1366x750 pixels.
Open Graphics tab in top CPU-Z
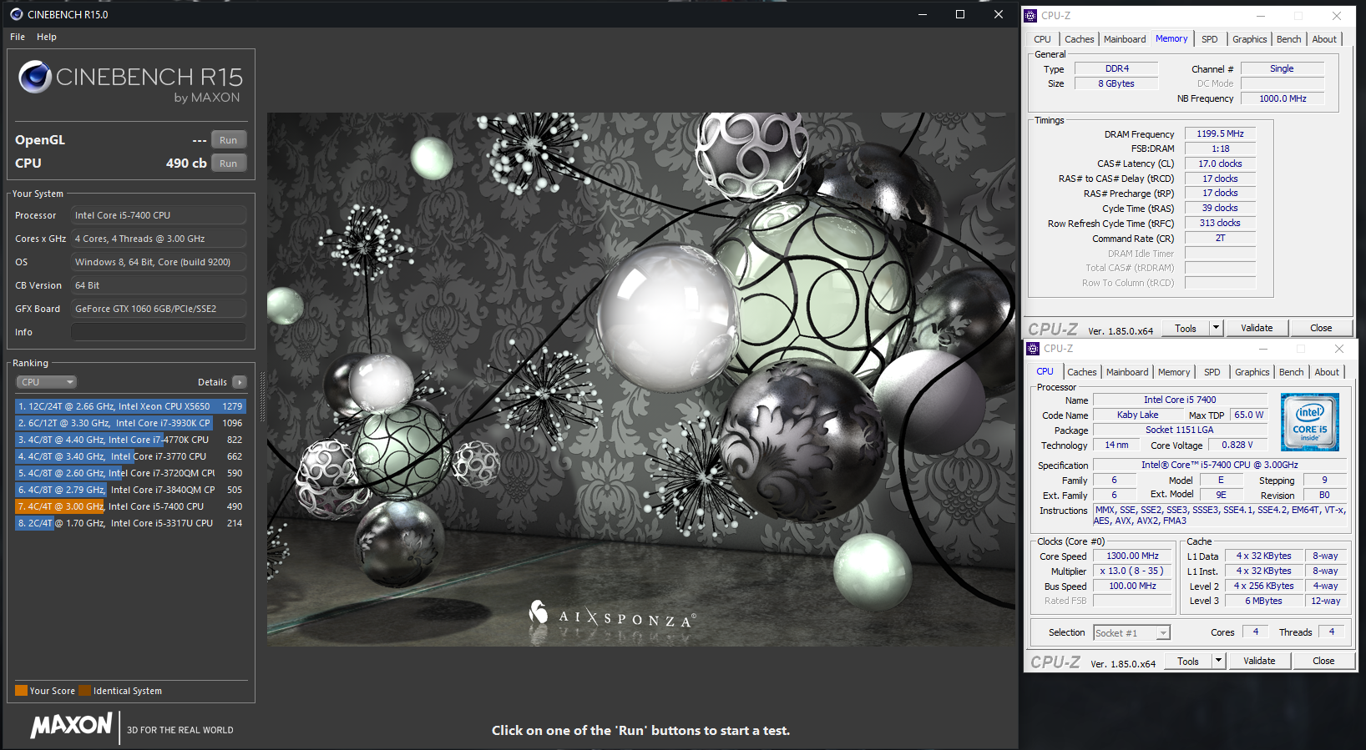click(x=1249, y=39)
